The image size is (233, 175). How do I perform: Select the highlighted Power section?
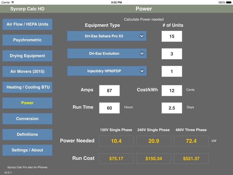[x=27, y=103]
